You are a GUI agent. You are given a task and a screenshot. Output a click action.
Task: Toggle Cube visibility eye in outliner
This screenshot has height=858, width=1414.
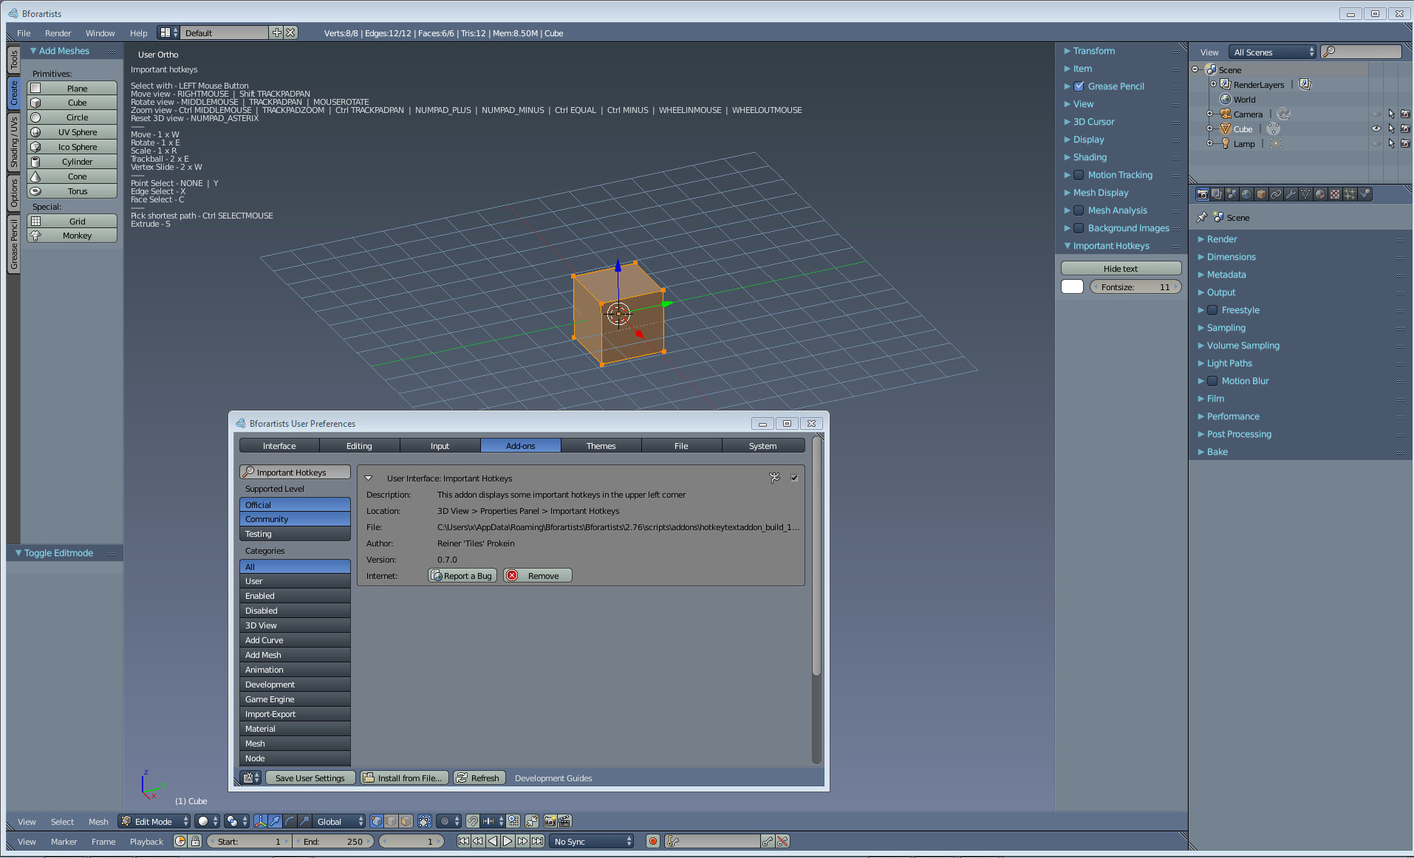pyautogui.click(x=1376, y=129)
